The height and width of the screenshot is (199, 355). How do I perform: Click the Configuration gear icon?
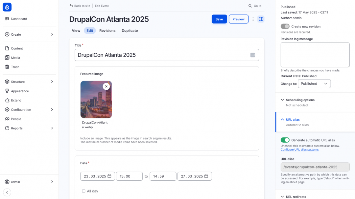7,110
